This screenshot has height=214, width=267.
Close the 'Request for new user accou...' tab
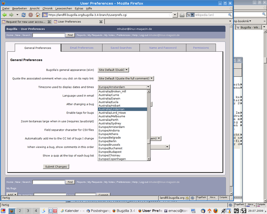49,22
